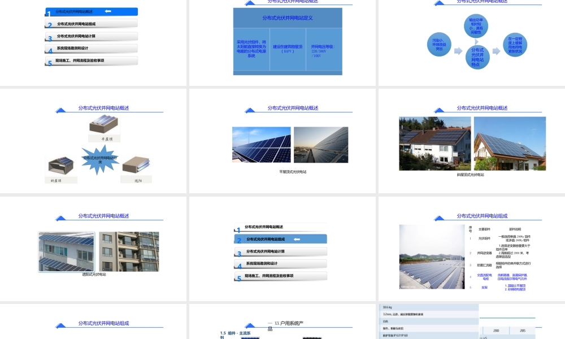This screenshot has width=565, height=339.
Task: Select item 2 分布式光伏并网电站组成 in first agenda slide
Action: (92, 24)
